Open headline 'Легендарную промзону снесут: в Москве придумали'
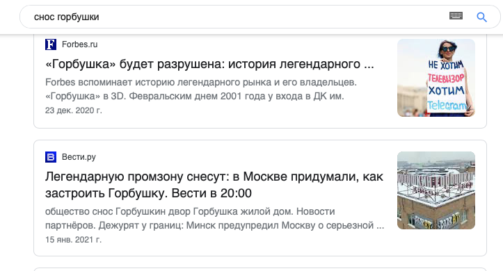 click(x=214, y=176)
